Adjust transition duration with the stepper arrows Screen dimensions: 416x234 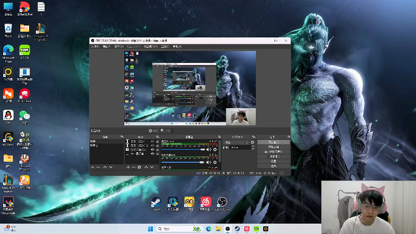tap(253, 147)
